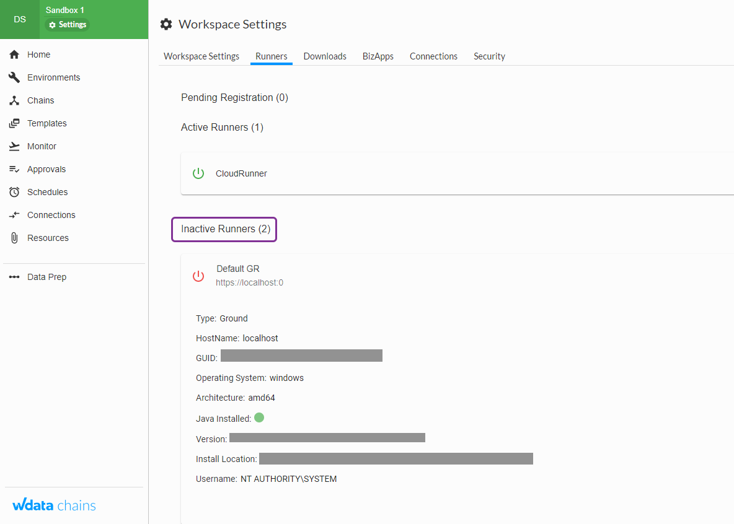Image resolution: width=734 pixels, height=524 pixels.
Task: Click the Connections arrows icon in sidebar
Action: tap(14, 215)
